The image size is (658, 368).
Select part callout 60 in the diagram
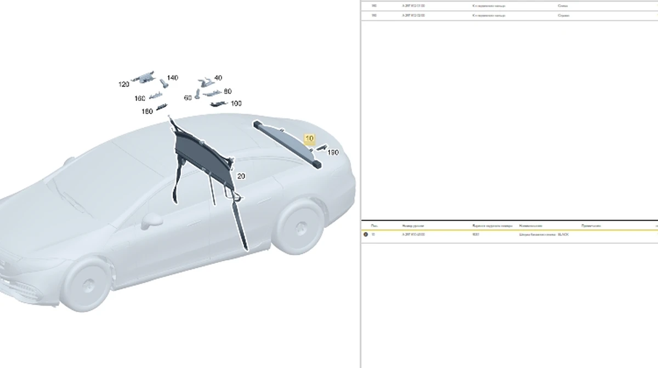tap(188, 97)
